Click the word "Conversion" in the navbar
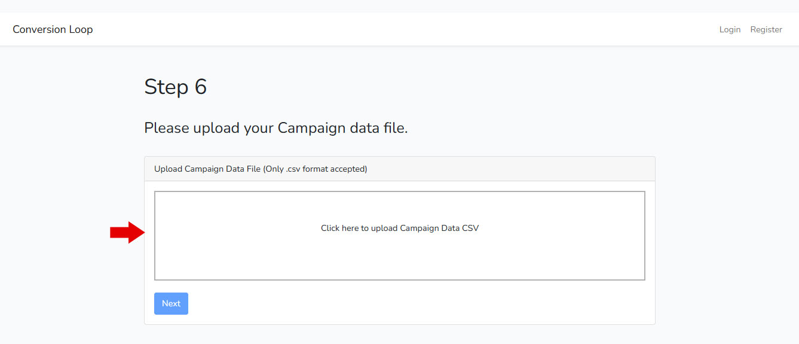The height and width of the screenshot is (344, 799). [x=38, y=29]
